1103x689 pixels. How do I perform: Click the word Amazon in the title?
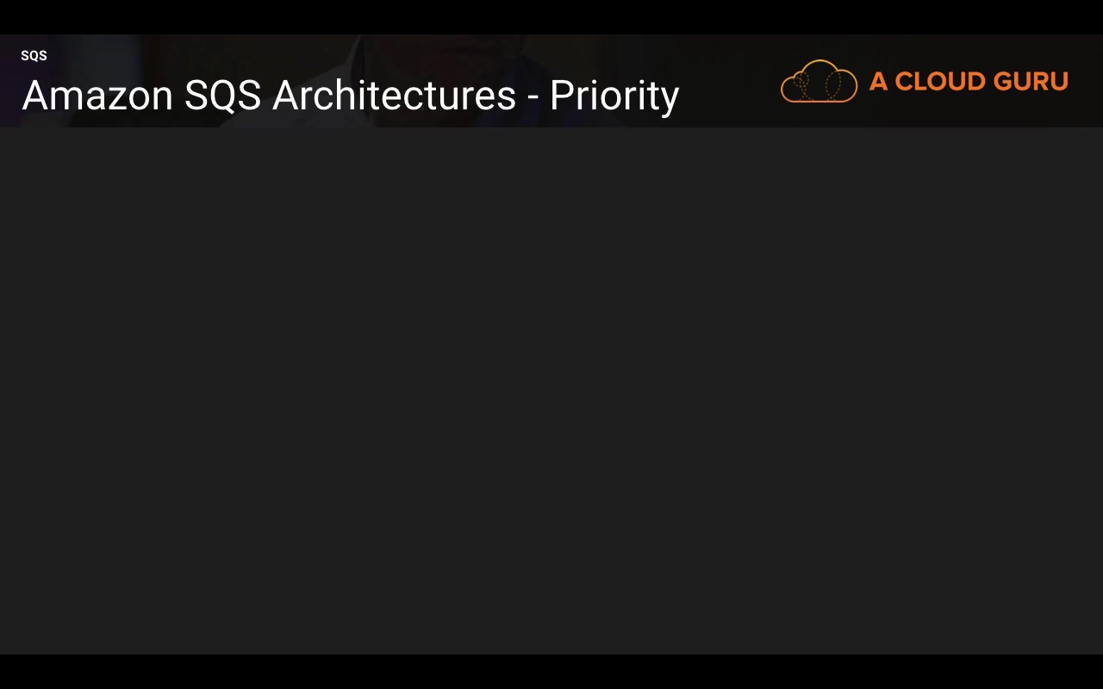point(97,96)
